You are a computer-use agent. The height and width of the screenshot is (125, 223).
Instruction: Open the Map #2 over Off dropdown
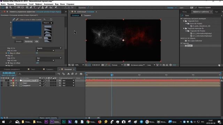45,60
